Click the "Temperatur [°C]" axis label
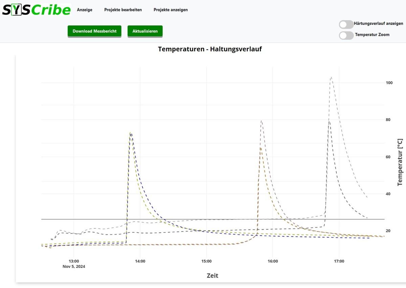 (399, 162)
